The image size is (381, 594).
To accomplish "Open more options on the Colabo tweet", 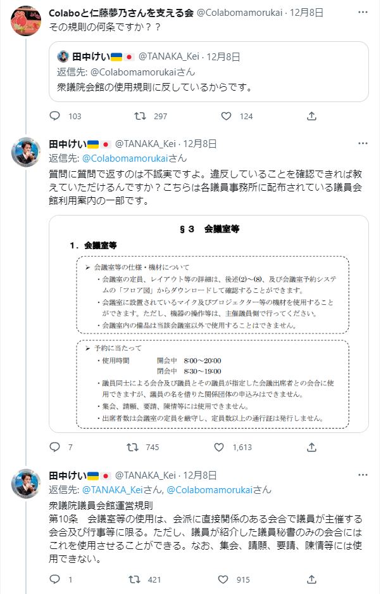I will click(x=362, y=12).
